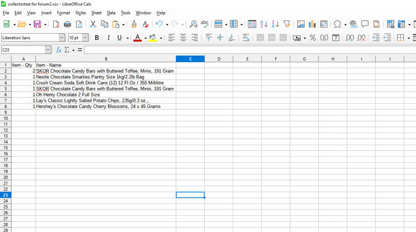This screenshot has height=232, width=416.
Task: Select cell with 'Oh Henry Chocolate 2 Full Size'
Action: 106,95
